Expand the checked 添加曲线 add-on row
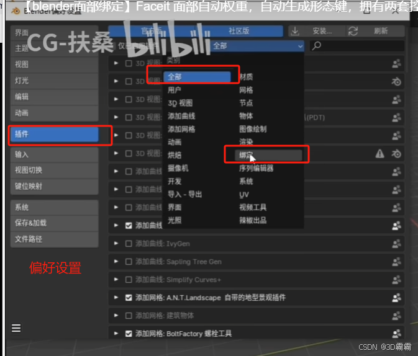The height and width of the screenshot is (356, 418). tap(116, 225)
